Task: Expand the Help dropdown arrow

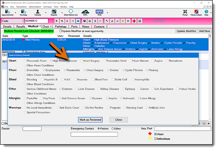Action: tap(211, 13)
